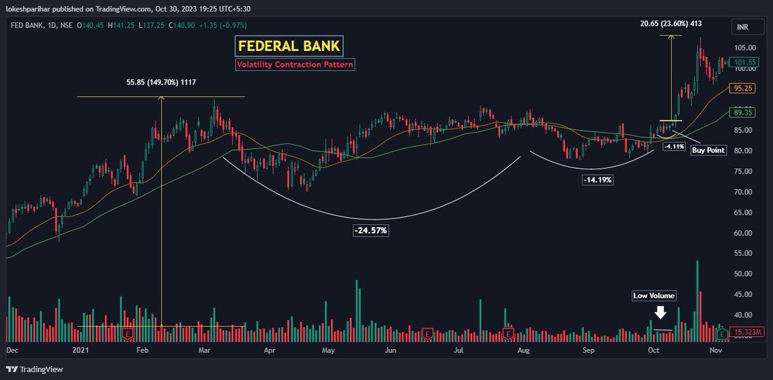
Task: Click the 105.00 price axis label
Action: pos(745,48)
